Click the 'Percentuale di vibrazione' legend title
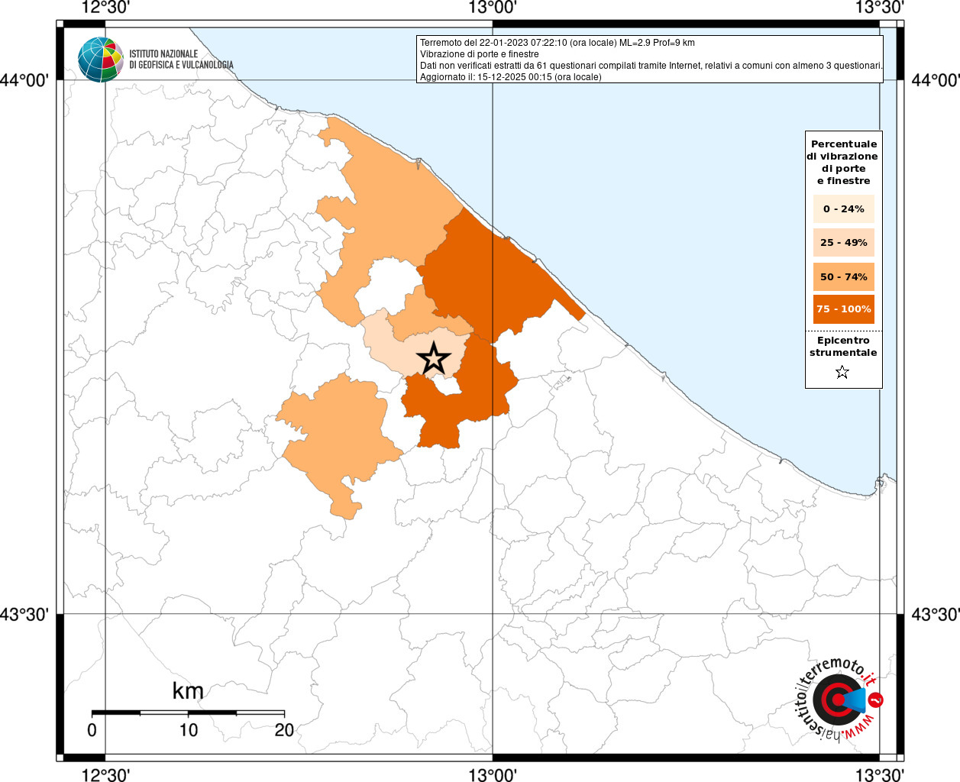 point(843,162)
